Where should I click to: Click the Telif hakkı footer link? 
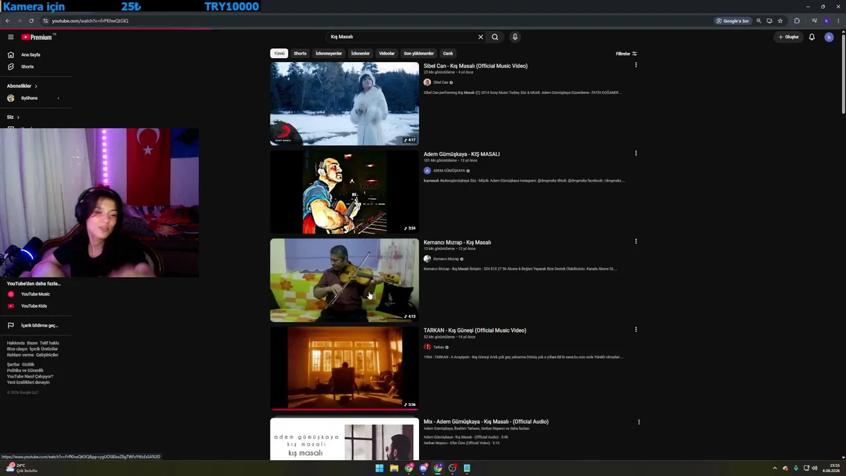click(x=50, y=343)
